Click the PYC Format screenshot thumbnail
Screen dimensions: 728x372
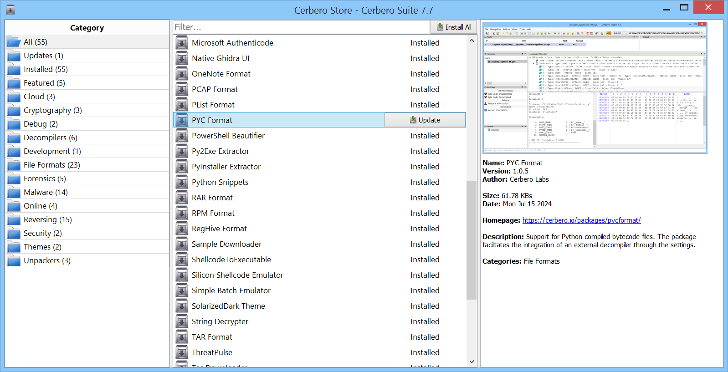pyautogui.click(x=595, y=87)
